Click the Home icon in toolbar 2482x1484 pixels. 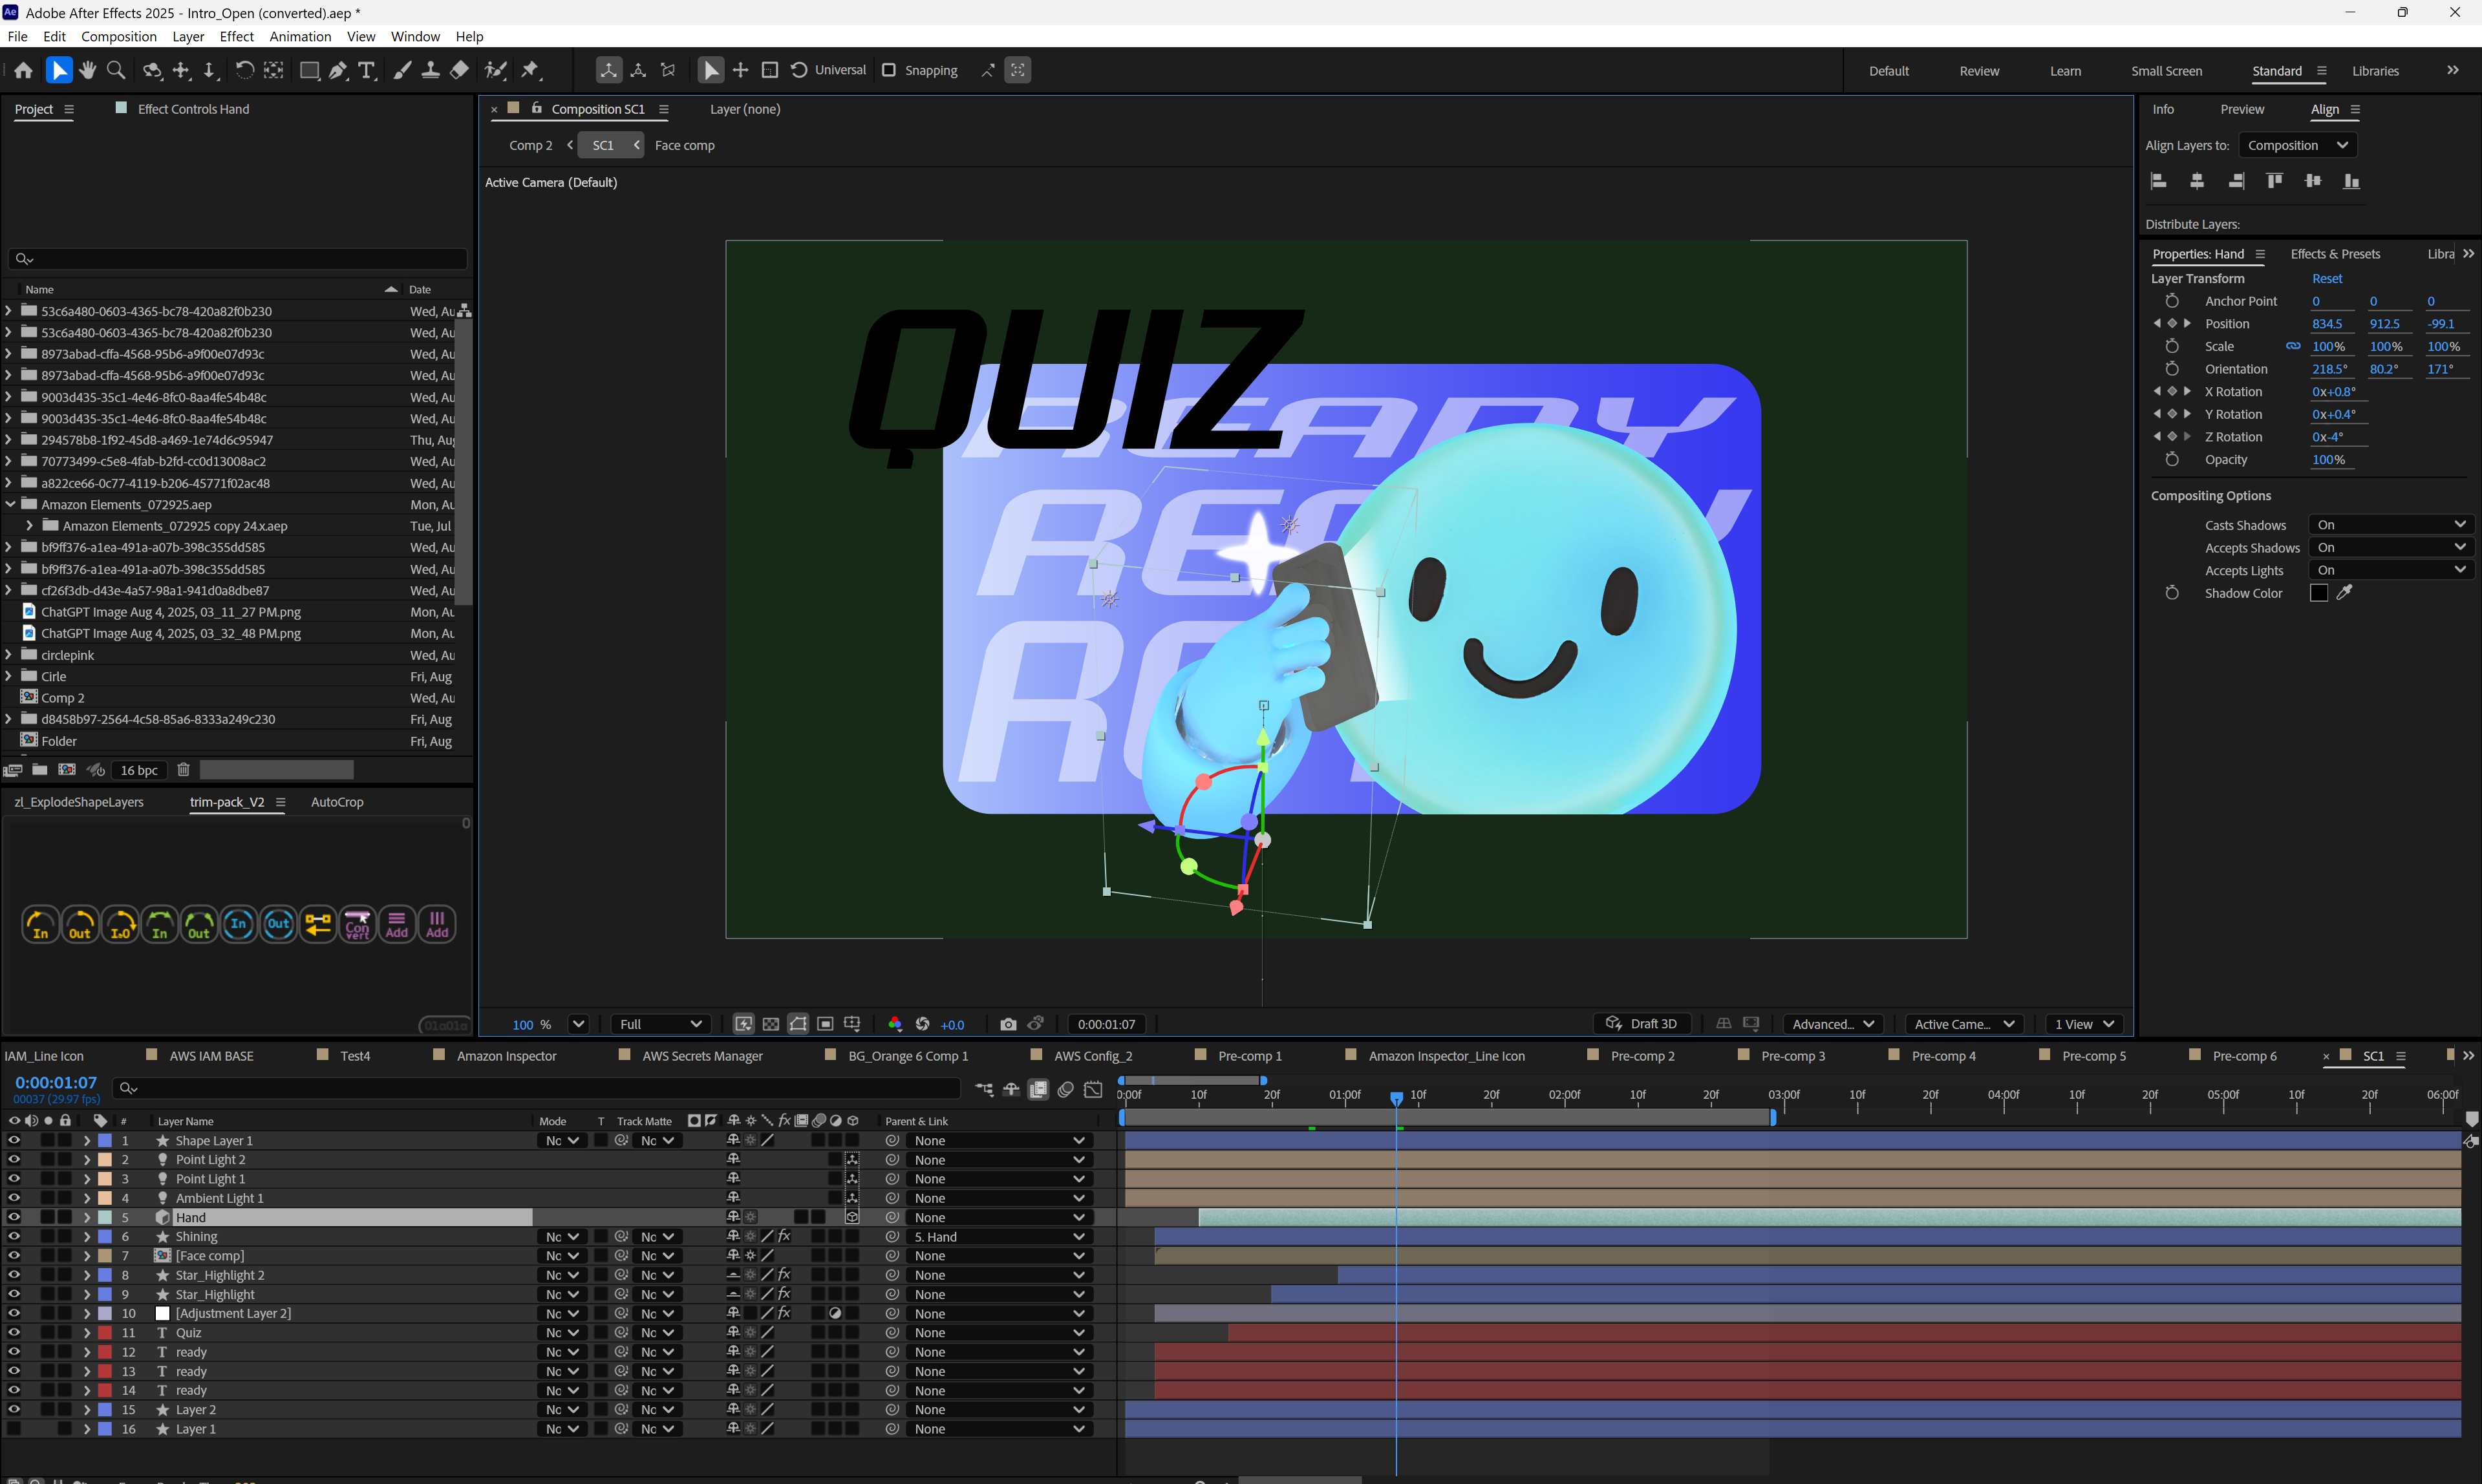coord(24,70)
